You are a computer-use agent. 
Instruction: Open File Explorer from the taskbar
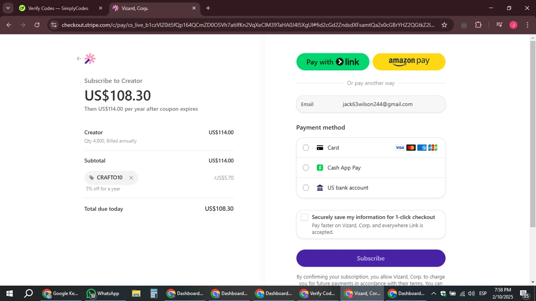136,294
